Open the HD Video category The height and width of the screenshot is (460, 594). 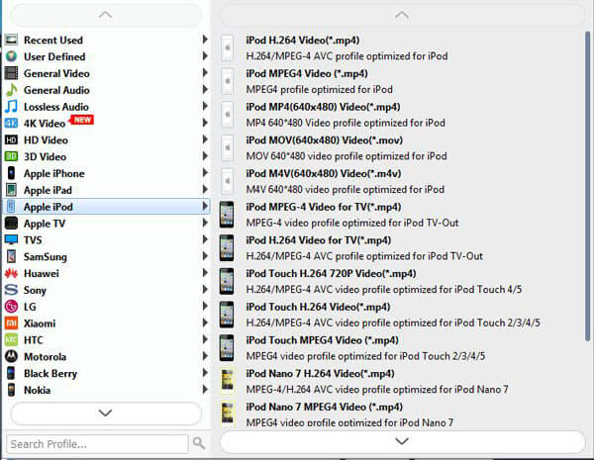pyautogui.click(x=107, y=140)
